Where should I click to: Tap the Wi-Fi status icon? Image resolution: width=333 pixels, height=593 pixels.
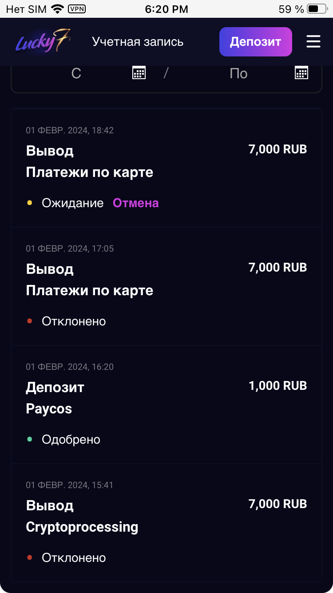57,9
